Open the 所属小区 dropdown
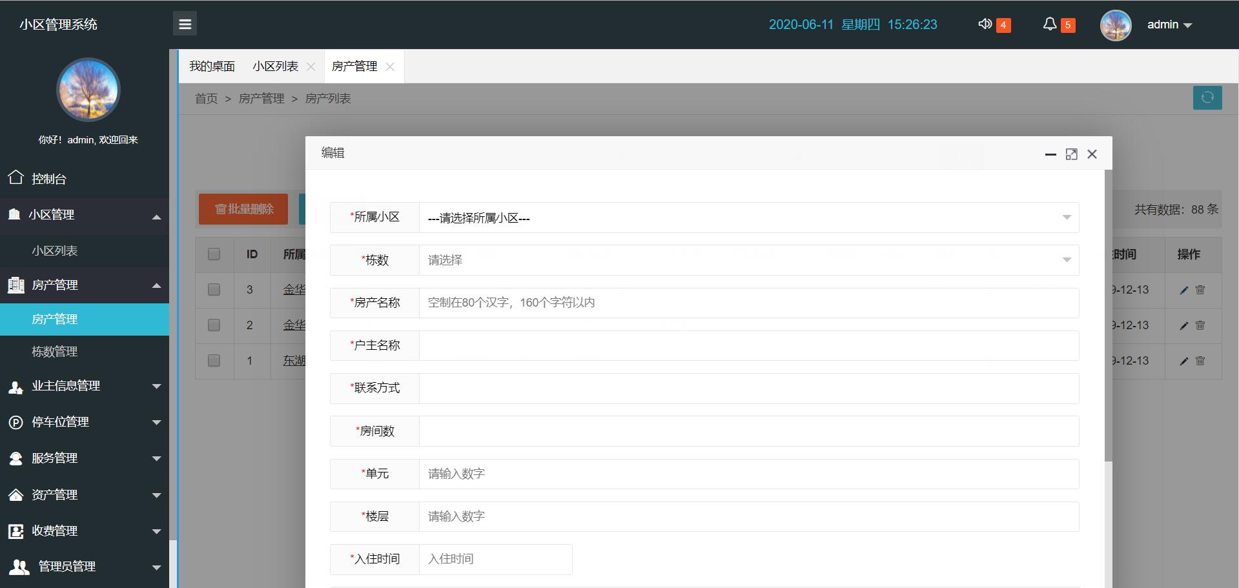Screen dimensions: 1239x588 pyautogui.click(x=748, y=218)
